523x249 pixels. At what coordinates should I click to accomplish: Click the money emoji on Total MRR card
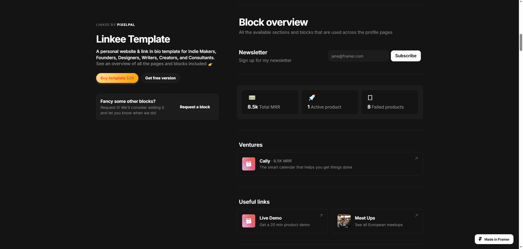[x=252, y=98]
